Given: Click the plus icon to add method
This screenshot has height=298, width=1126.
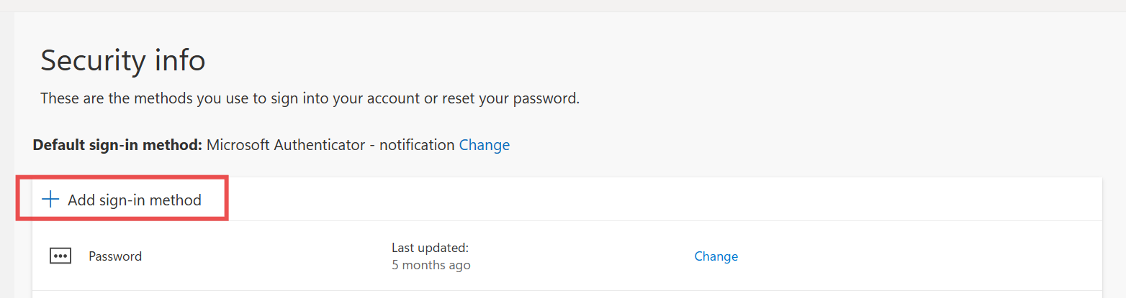Looking at the screenshot, I should tap(50, 200).
